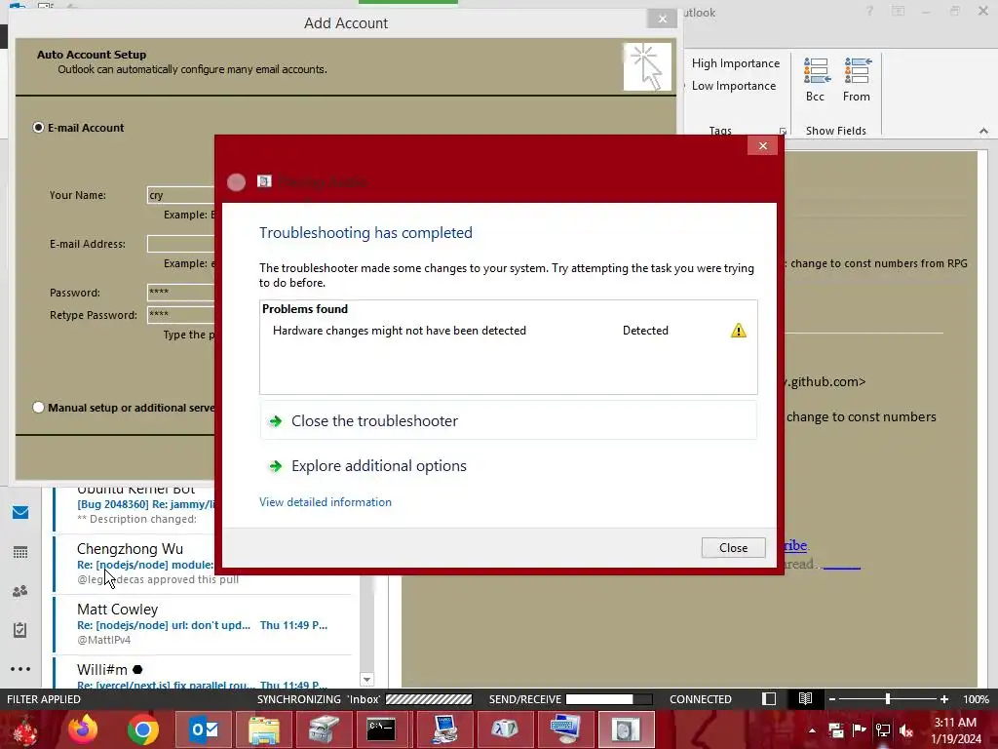
Task: Close the red troubleshooter window with X
Action: click(x=763, y=146)
